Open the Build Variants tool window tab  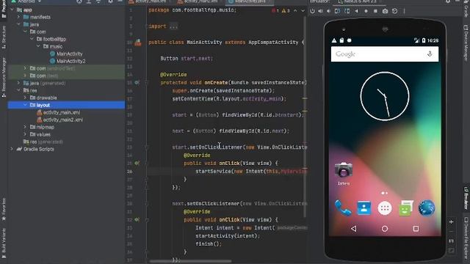pos(4,243)
